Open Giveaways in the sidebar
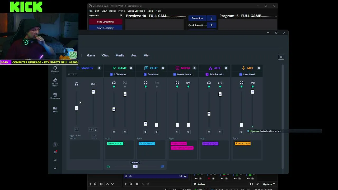This screenshot has height=190, width=338. pyautogui.click(x=55, y=96)
